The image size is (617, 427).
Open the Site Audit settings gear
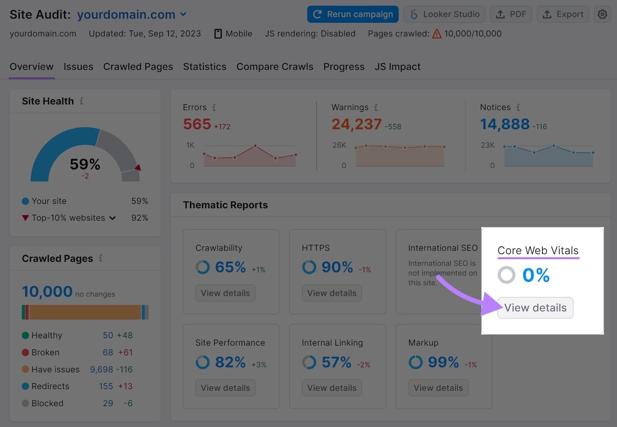(x=602, y=14)
